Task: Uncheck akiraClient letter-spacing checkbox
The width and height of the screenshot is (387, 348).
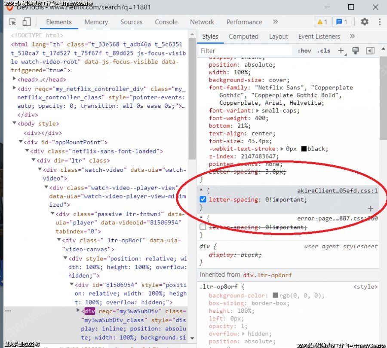Action: click(203, 199)
